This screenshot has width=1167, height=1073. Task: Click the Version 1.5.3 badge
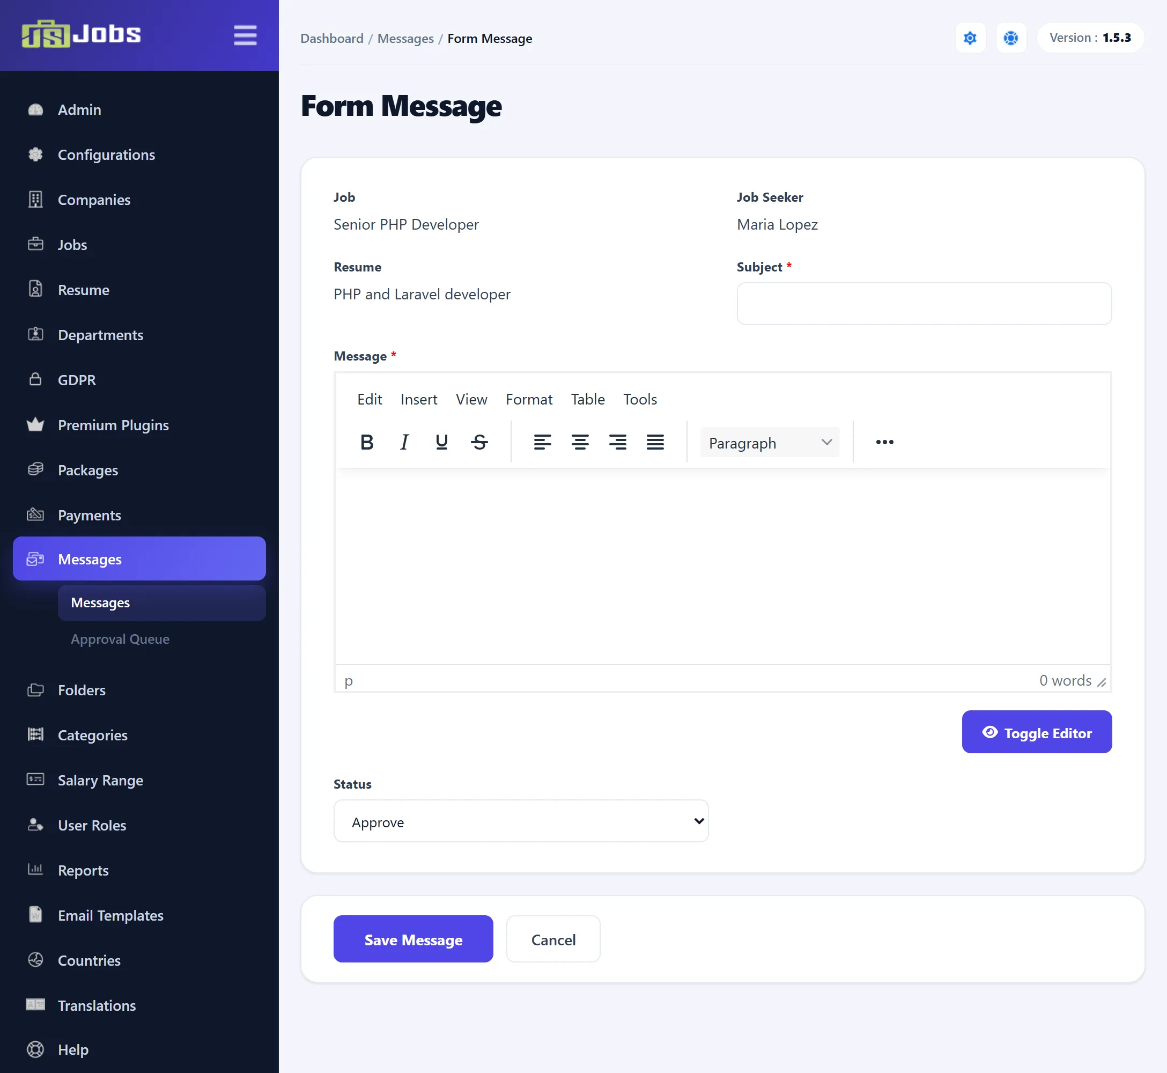pyautogui.click(x=1090, y=38)
